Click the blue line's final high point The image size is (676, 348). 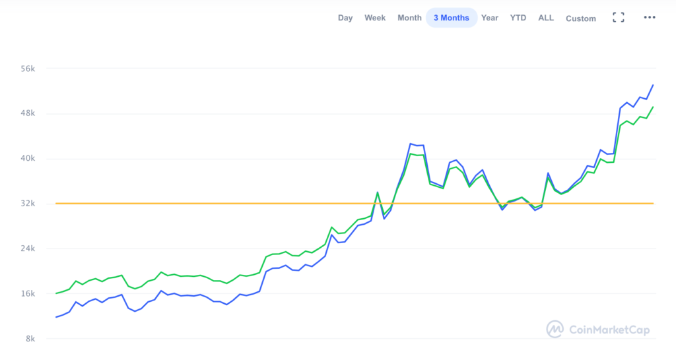pos(653,85)
